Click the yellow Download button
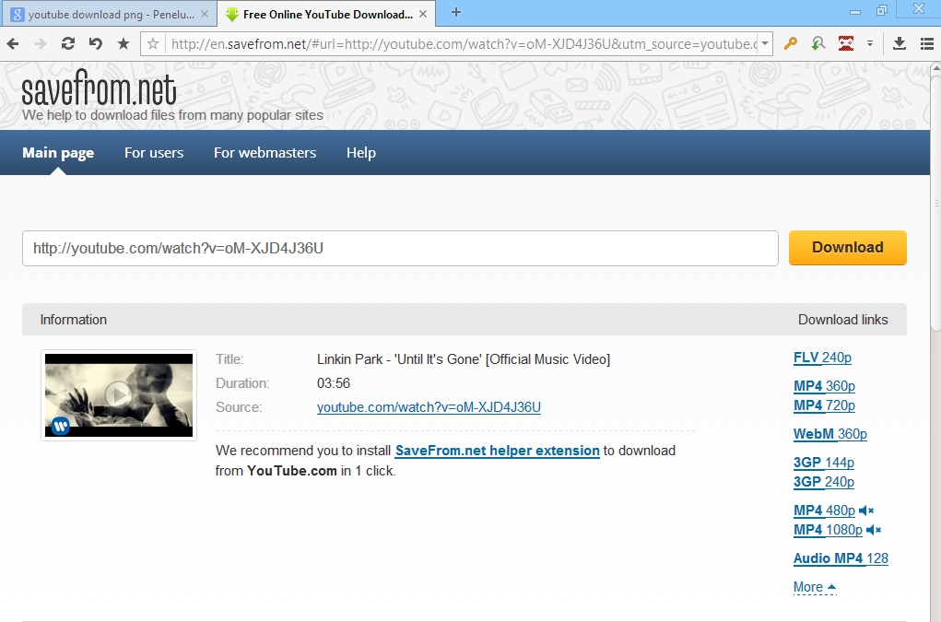941x622 pixels. [x=847, y=248]
